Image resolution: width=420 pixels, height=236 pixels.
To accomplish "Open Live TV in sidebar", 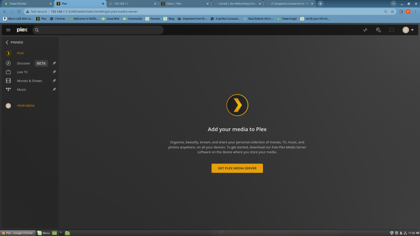I will pyautogui.click(x=22, y=72).
